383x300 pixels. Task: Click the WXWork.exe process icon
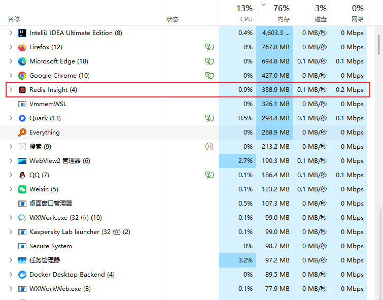tap(22, 218)
